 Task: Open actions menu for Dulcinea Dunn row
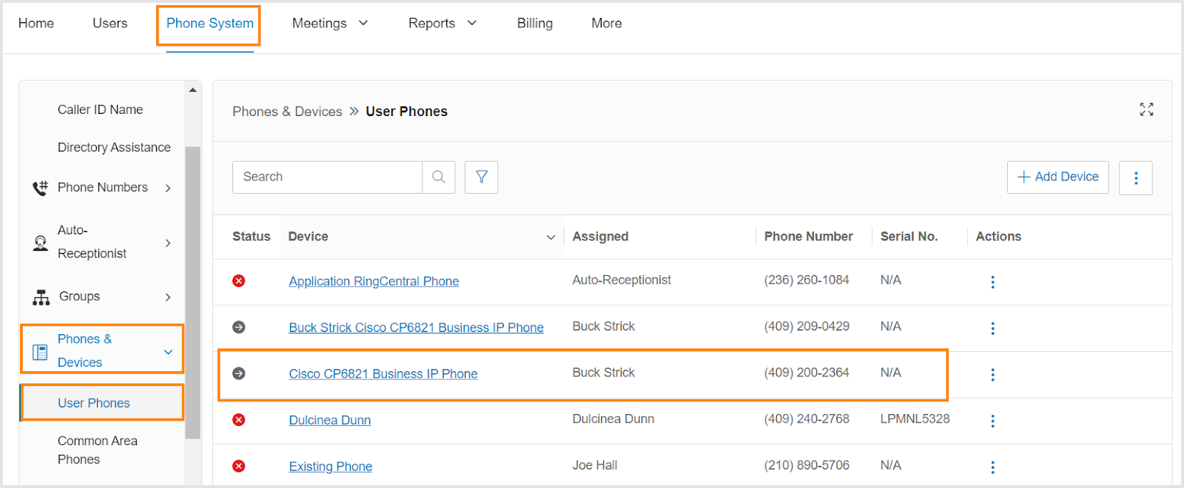[992, 421]
